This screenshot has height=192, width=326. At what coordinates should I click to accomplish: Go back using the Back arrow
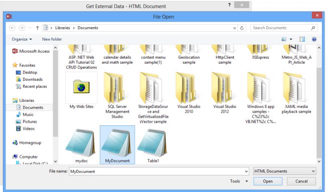(12, 28)
